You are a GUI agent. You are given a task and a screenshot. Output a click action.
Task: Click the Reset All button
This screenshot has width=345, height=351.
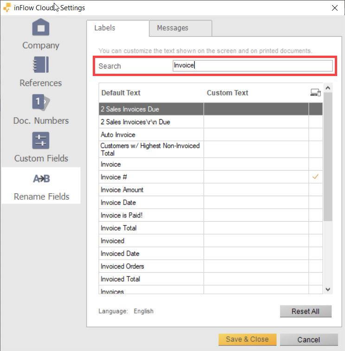click(x=306, y=311)
